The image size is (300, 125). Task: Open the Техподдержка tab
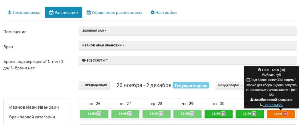coord(24,13)
